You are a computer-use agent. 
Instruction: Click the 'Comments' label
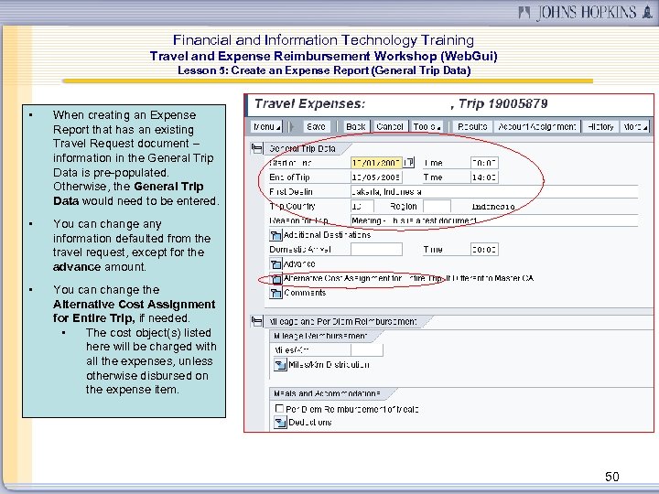[x=305, y=293]
